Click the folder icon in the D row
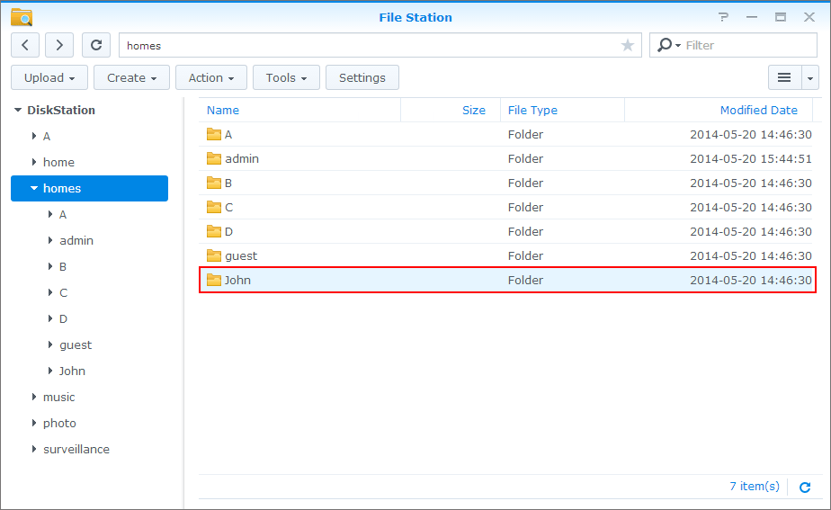 click(x=213, y=231)
